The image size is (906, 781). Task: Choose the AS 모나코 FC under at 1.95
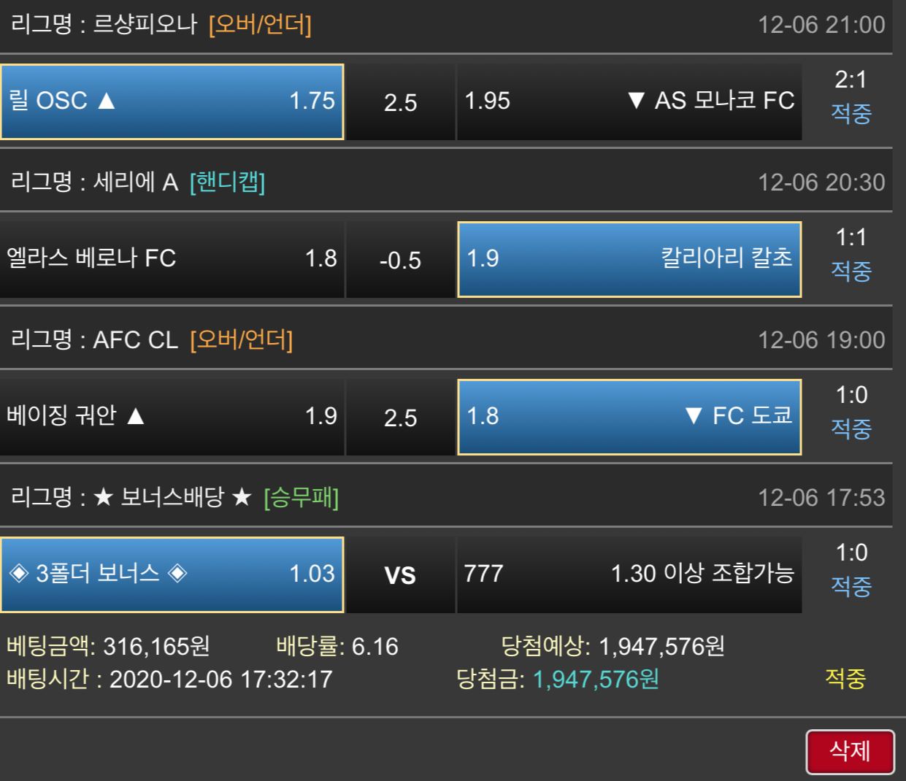[x=629, y=101]
